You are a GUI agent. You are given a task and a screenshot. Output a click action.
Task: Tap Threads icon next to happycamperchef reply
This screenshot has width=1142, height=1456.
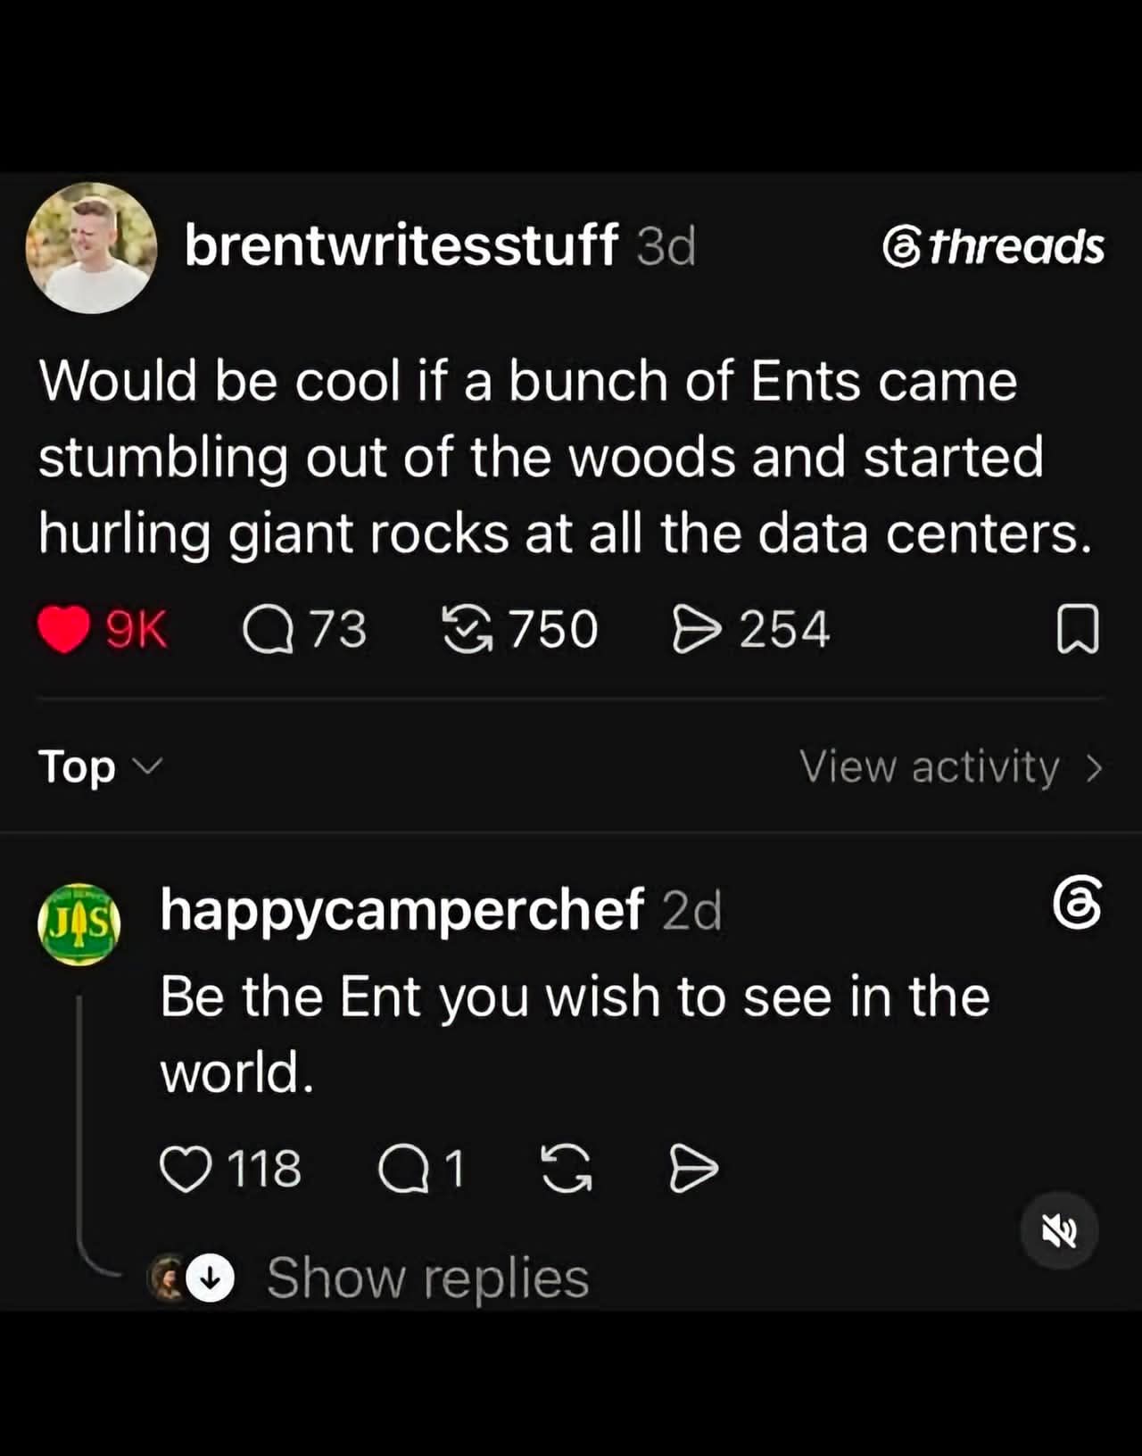coord(1077,903)
